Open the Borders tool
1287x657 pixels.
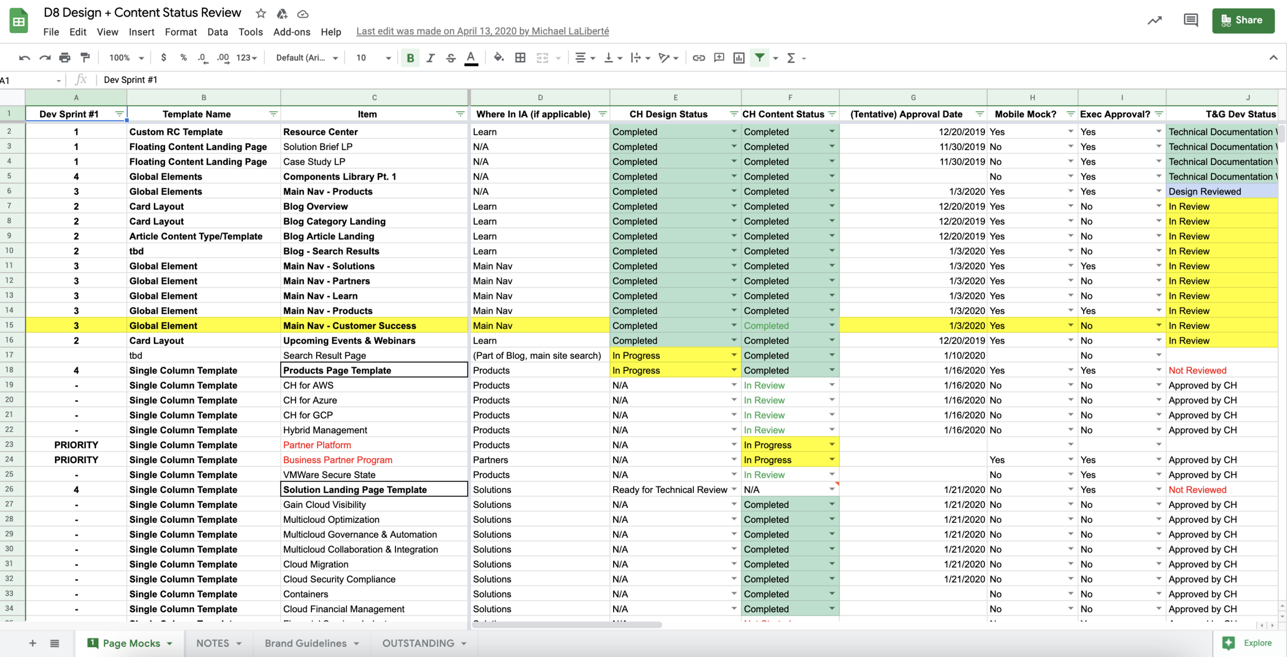(x=520, y=58)
